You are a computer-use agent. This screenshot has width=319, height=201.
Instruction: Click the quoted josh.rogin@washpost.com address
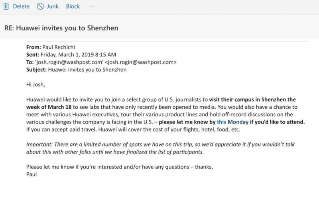click(x=69, y=62)
